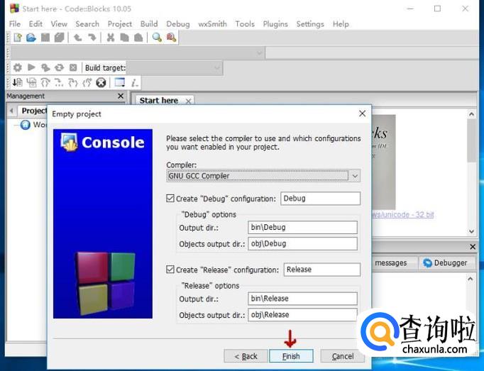Image resolution: width=484 pixels, height=371 pixels.
Task: Click the Cancel button in wizard
Action: click(342, 356)
